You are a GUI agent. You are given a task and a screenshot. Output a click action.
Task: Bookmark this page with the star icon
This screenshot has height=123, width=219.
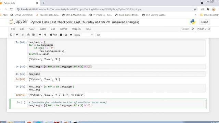(x=195, y=9)
